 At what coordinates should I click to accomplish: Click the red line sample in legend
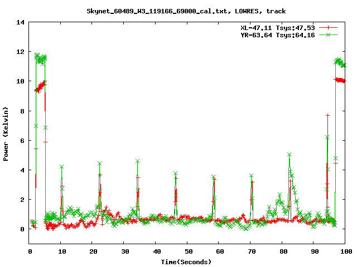click(329, 27)
